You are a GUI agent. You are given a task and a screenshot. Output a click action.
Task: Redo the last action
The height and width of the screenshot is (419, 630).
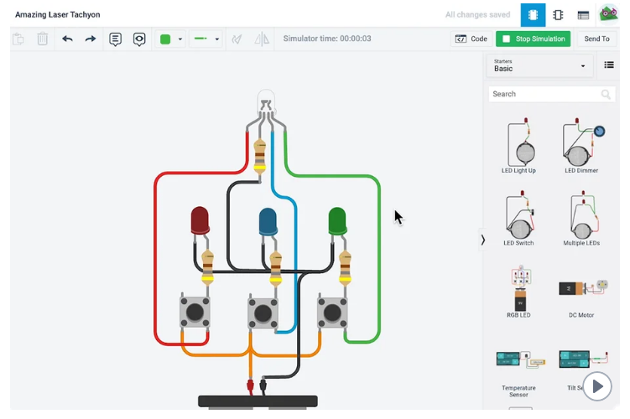(x=91, y=39)
